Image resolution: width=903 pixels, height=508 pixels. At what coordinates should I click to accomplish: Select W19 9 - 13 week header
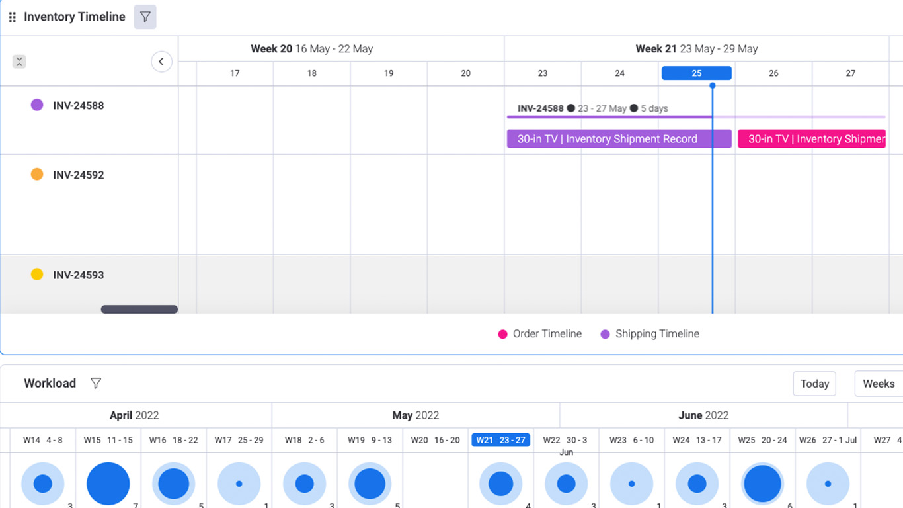tap(370, 440)
